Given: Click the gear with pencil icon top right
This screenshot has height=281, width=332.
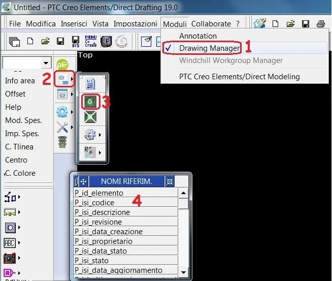Looking at the screenshot, I should click(x=260, y=23).
